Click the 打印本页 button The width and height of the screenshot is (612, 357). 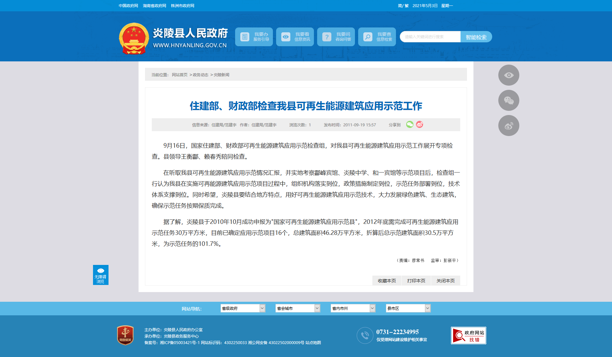[416, 281]
